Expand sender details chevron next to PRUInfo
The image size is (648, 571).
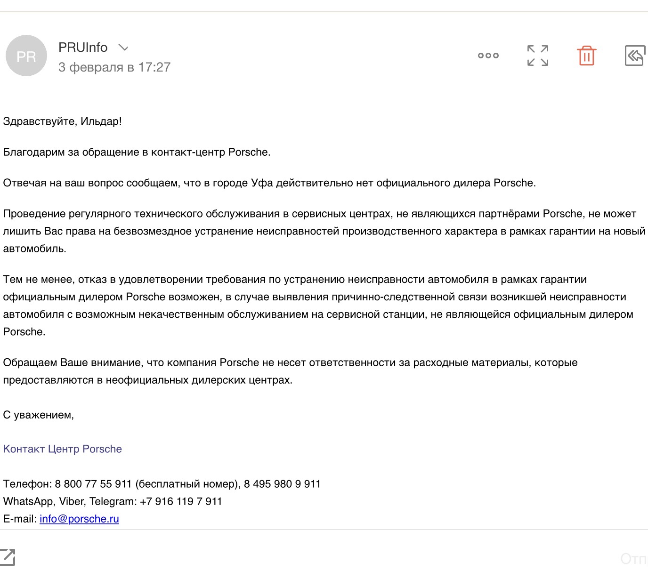(123, 48)
